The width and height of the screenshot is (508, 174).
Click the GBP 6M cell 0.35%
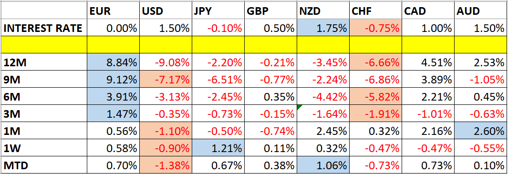270,96
